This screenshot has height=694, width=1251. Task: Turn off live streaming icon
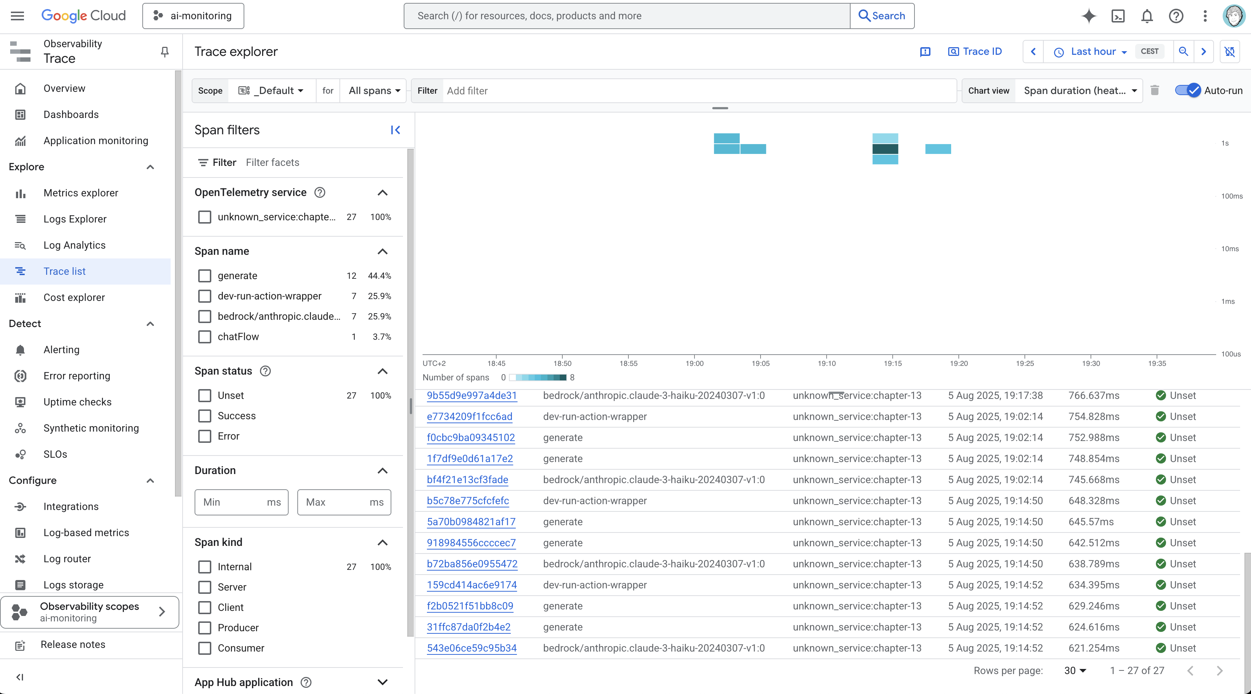click(x=1230, y=52)
